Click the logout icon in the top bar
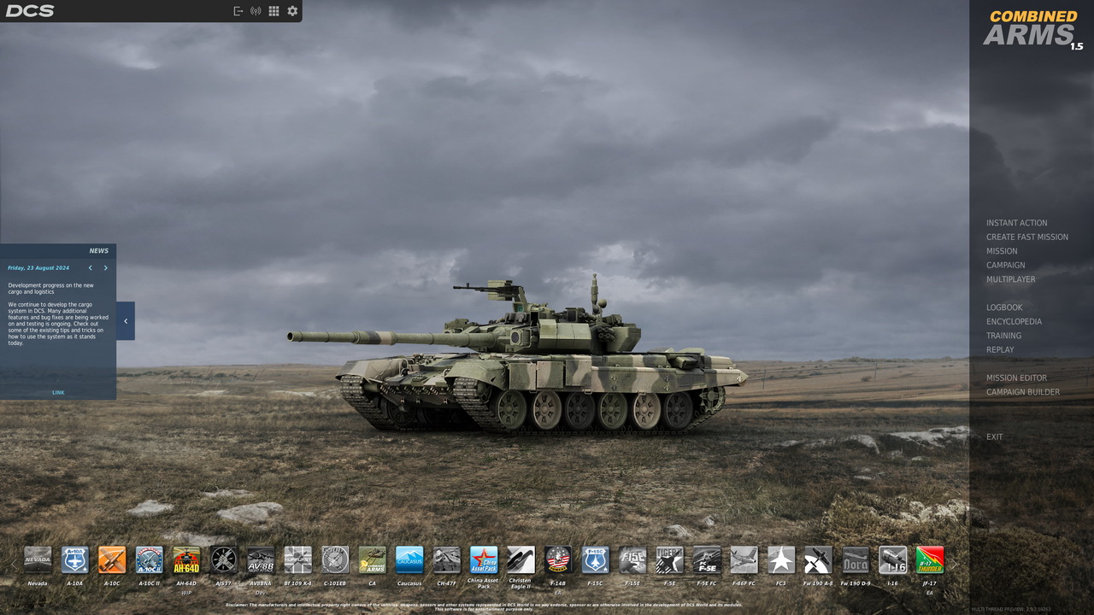The width and height of the screenshot is (1094, 615). coord(238,11)
